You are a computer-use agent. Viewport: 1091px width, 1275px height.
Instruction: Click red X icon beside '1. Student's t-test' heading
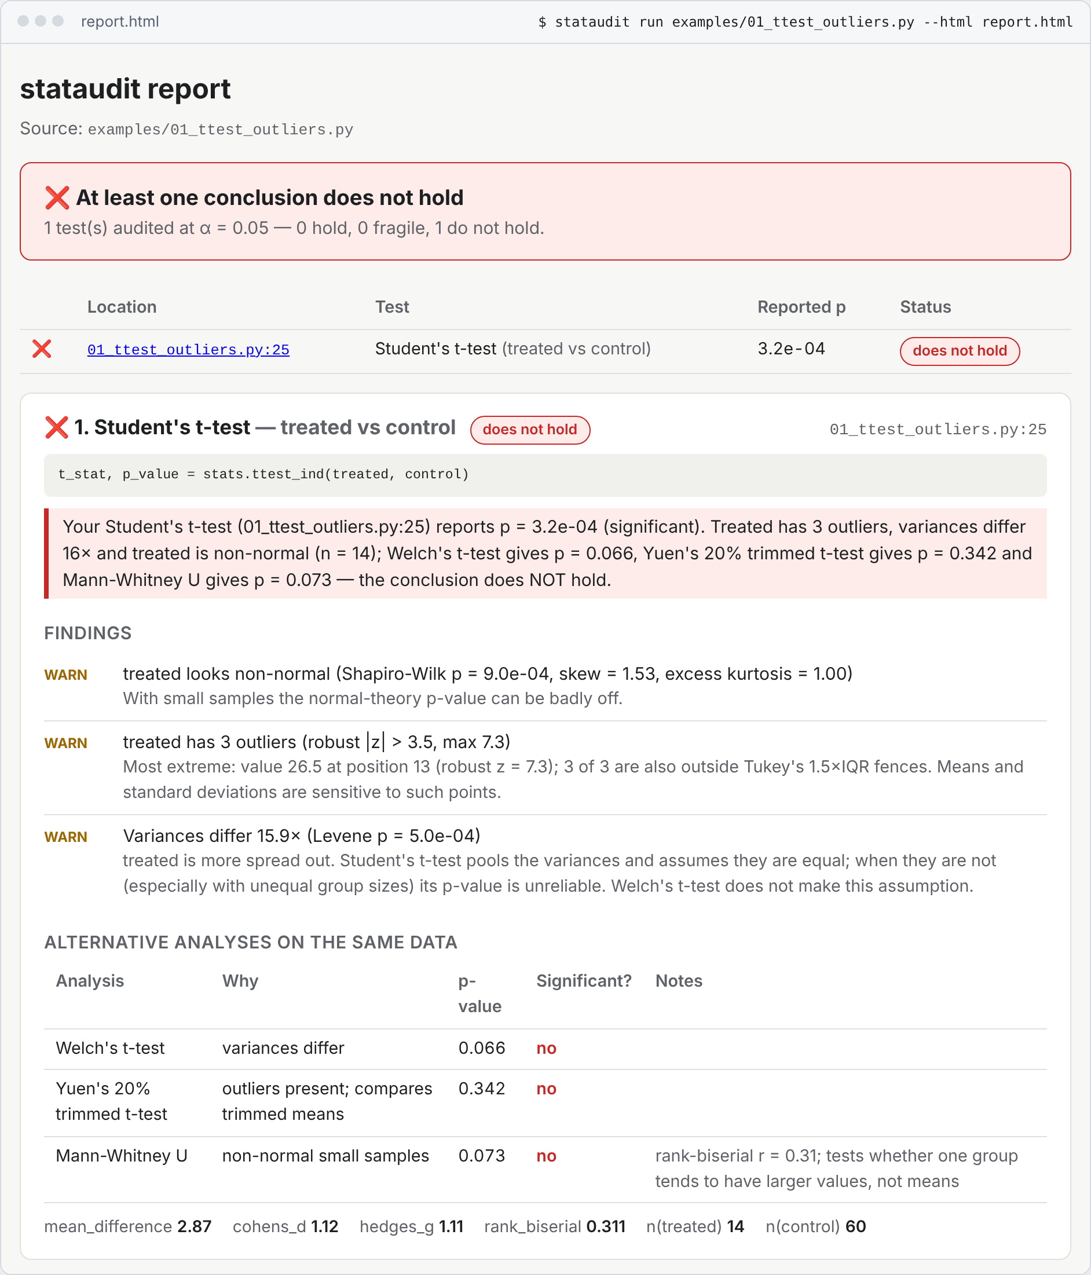pos(57,428)
